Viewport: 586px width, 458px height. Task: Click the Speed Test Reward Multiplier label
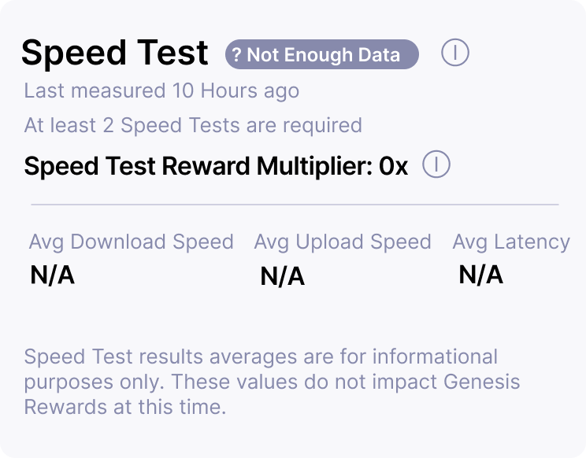click(197, 166)
